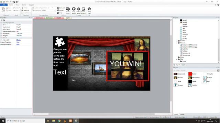Switch to the red Start Screen tab
The width and height of the screenshot is (220, 123).
pos(40,18)
